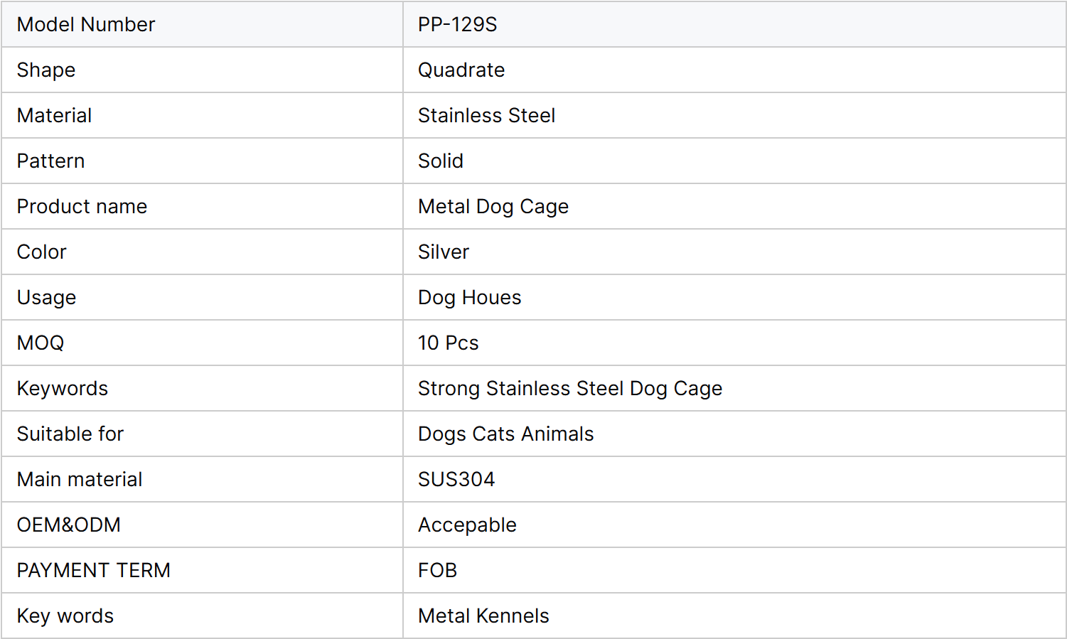
Task: Select the Dogs Cats Animals value
Action: pos(505,434)
